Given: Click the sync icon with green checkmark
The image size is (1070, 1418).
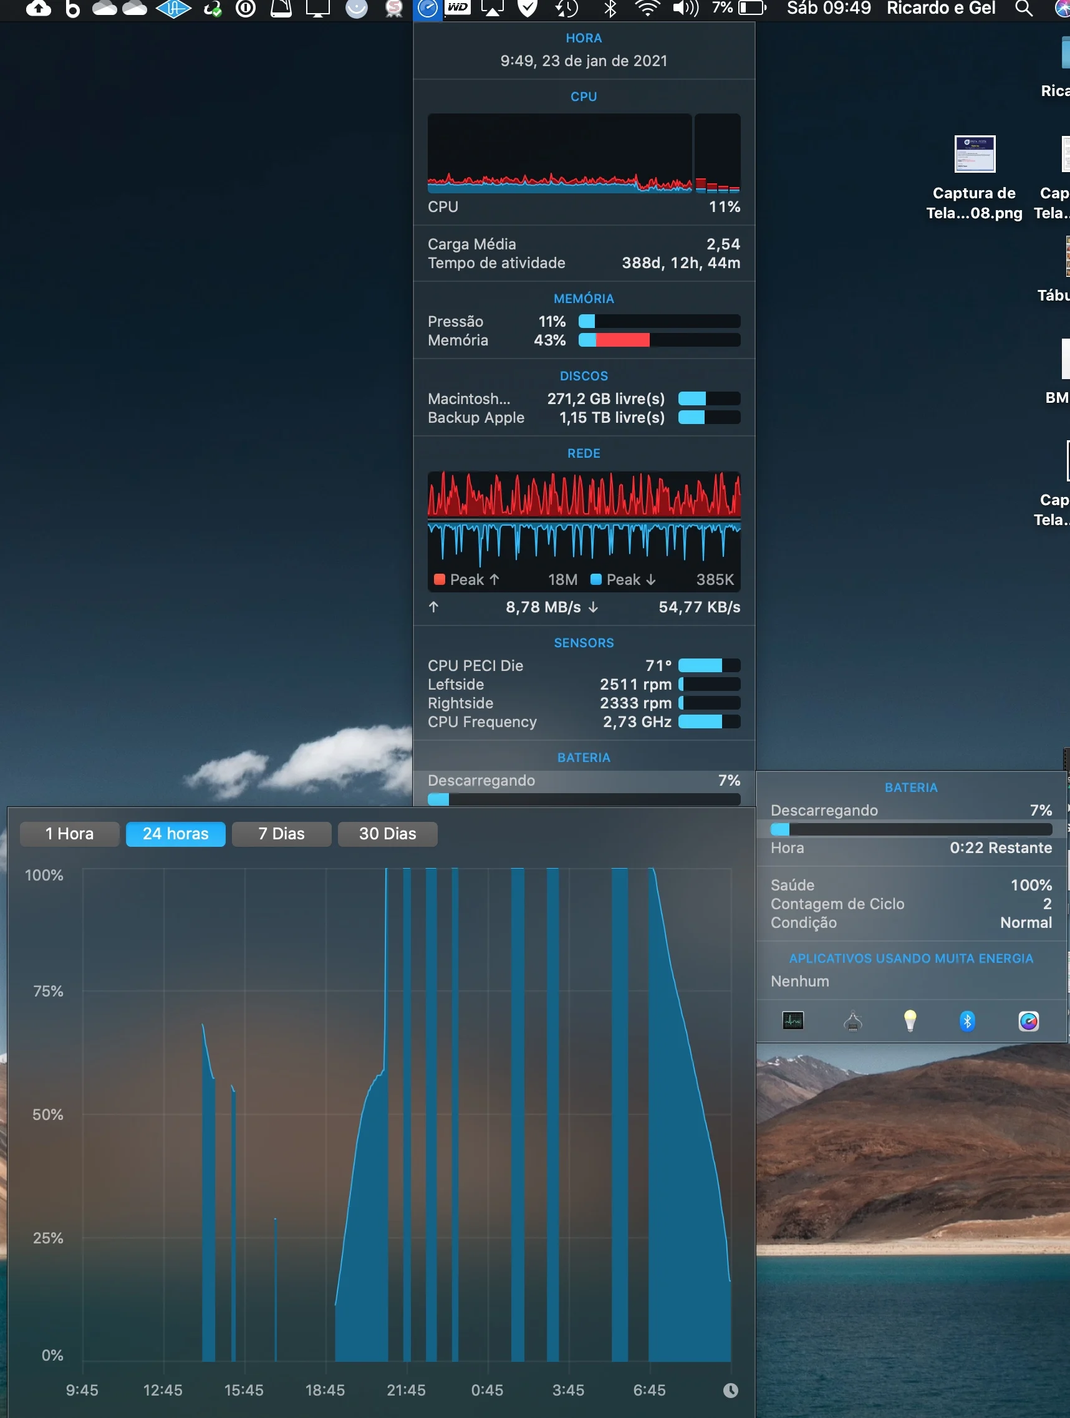Looking at the screenshot, I should point(212,8).
